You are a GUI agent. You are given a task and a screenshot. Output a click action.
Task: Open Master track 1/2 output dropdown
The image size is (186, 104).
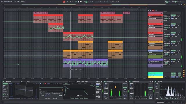tap(167, 77)
